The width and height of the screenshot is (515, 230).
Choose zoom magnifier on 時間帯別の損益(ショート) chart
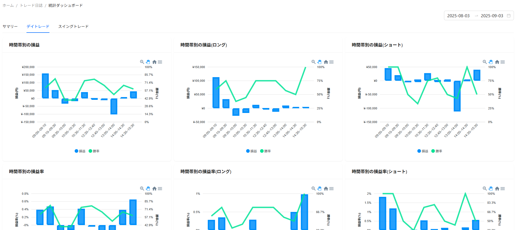click(x=485, y=62)
